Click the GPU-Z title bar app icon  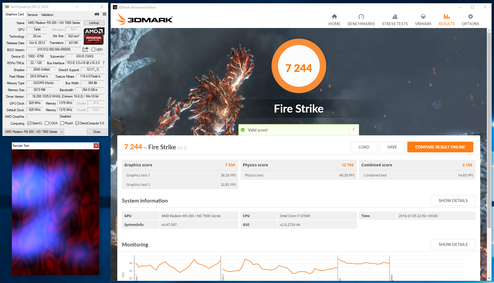coord(7,7)
